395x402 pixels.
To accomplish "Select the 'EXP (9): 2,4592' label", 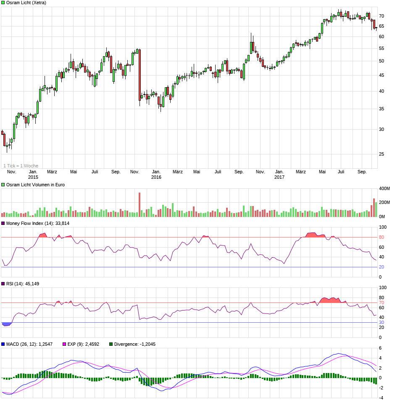I will pyautogui.click(x=83, y=345).
